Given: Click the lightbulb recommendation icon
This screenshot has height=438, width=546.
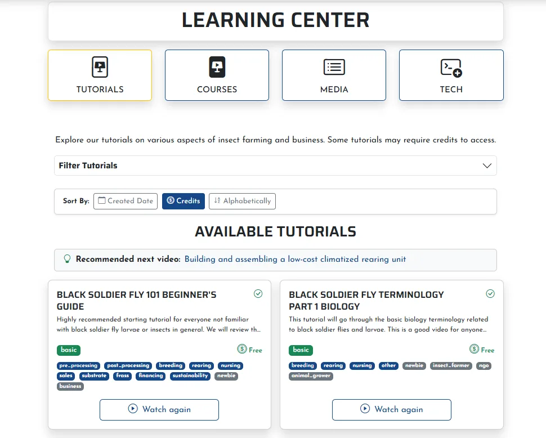Looking at the screenshot, I should (68, 260).
